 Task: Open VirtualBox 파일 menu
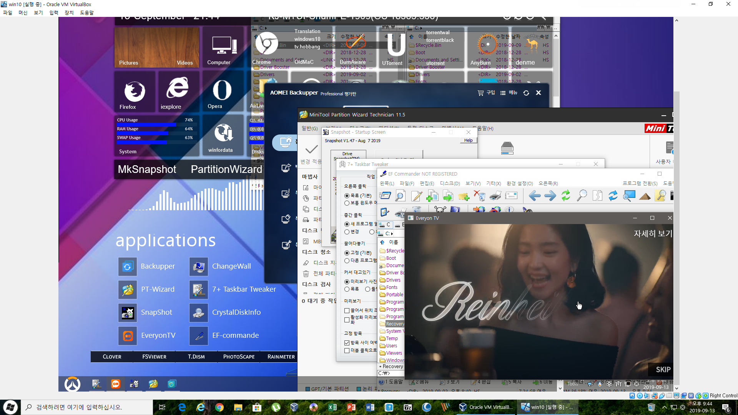[x=8, y=13]
